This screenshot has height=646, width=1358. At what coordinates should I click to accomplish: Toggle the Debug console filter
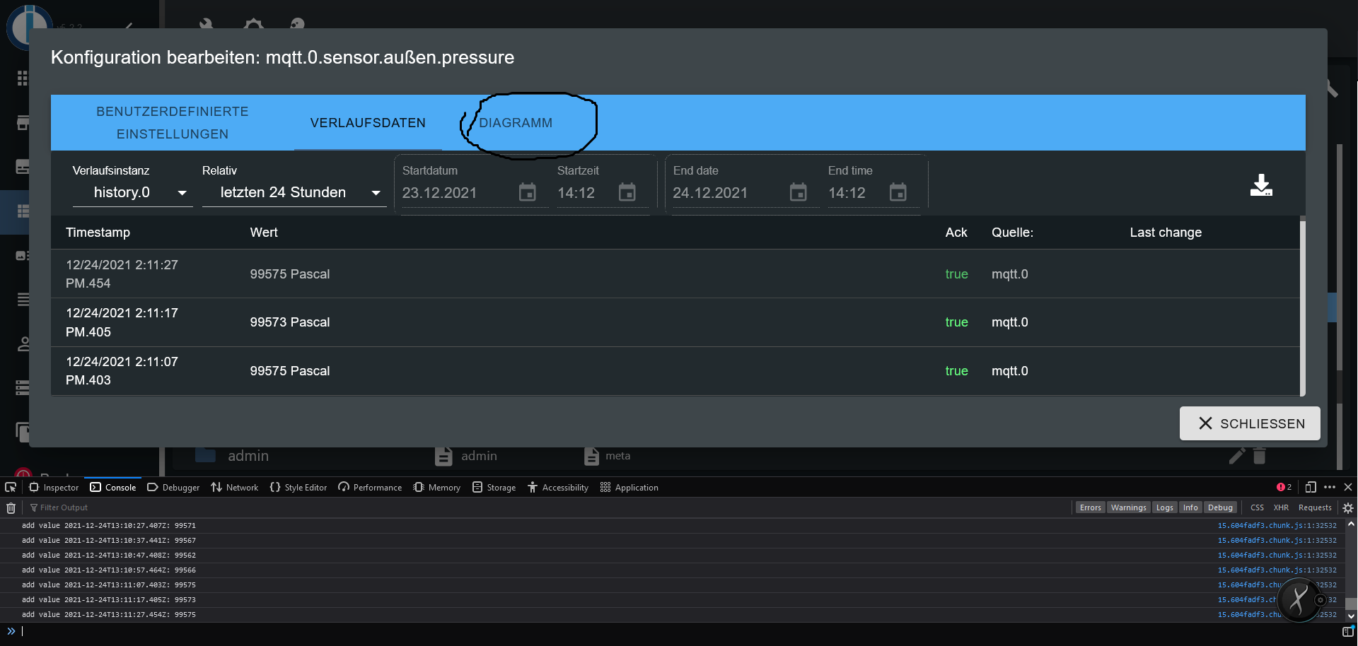tap(1220, 507)
